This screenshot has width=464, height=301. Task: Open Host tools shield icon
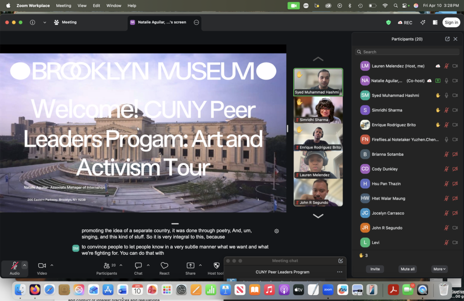click(x=217, y=266)
